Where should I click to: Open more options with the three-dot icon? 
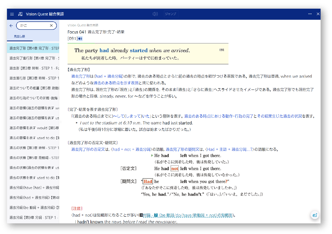point(310,14)
